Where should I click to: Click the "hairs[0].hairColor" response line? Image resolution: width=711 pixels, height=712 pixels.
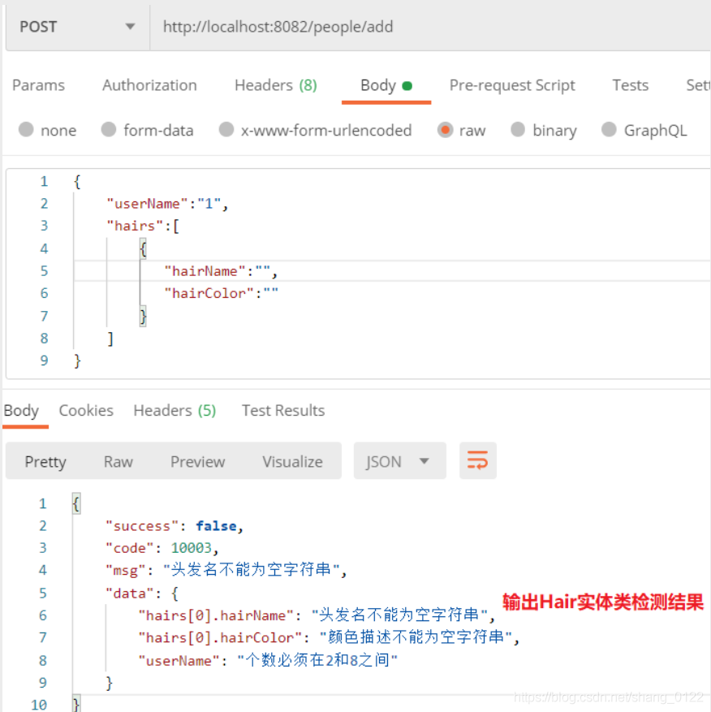[329, 637]
